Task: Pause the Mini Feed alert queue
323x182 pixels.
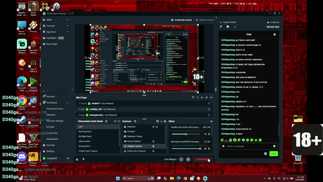Action: click(x=198, y=98)
